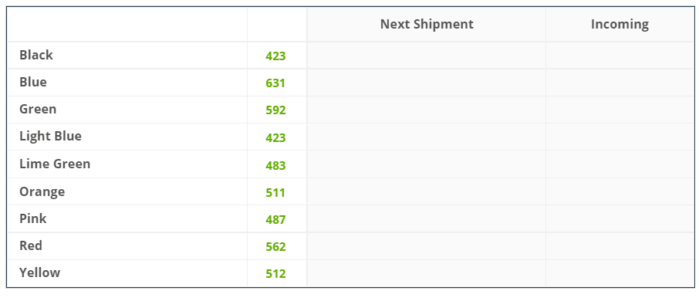Click the 511 quantity for Orange

[x=275, y=193]
